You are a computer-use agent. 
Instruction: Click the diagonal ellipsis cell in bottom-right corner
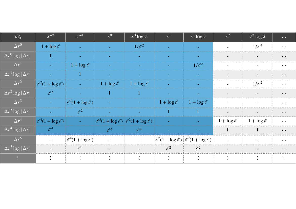tap(284, 158)
